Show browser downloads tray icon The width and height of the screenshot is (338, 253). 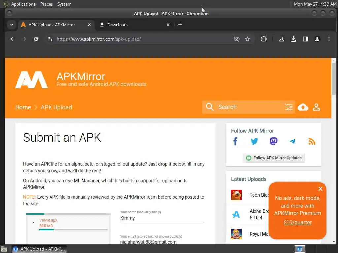293,39
